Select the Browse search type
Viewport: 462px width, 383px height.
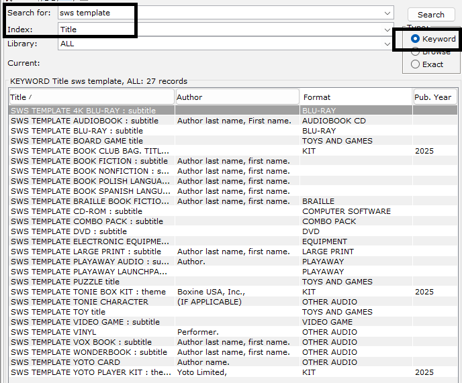[x=416, y=52]
